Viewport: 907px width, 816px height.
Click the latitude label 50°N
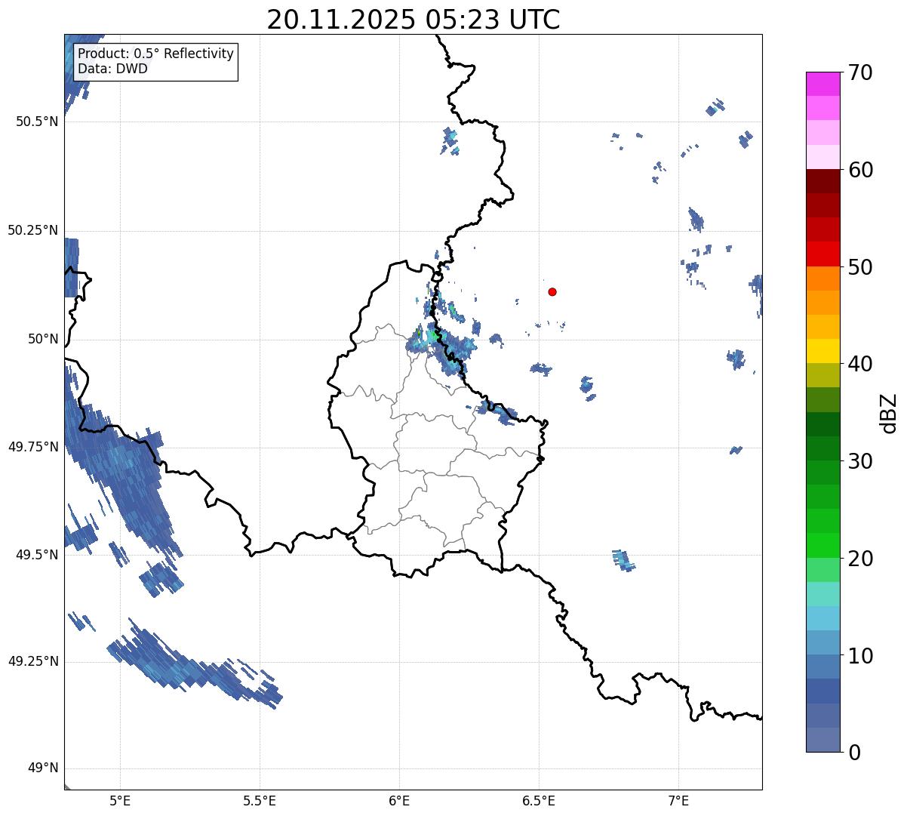43,339
